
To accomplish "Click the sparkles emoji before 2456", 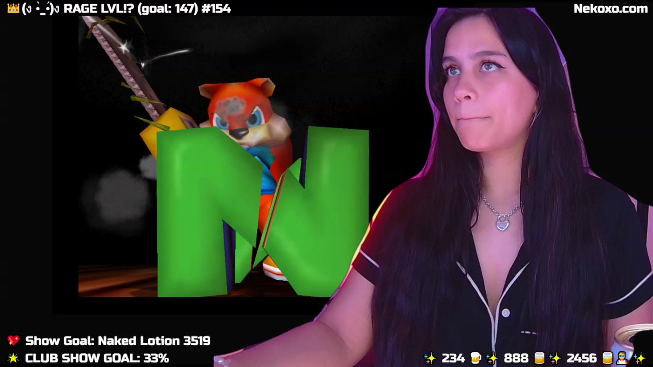I will pos(555,358).
